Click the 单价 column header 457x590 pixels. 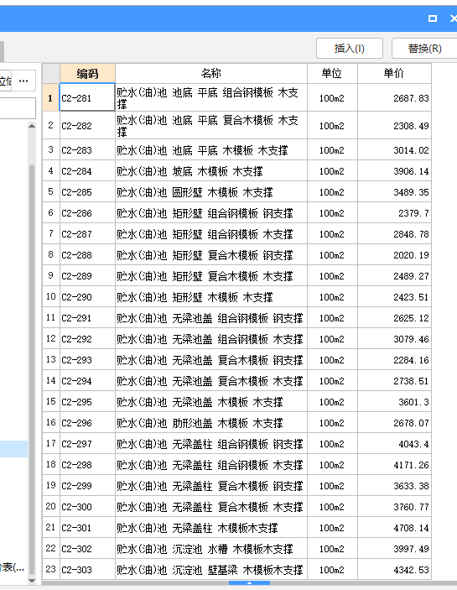pos(394,73)
